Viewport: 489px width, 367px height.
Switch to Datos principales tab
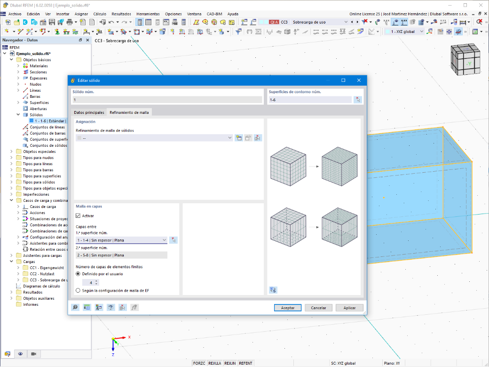pyautogui.click(x=89, y=112)
